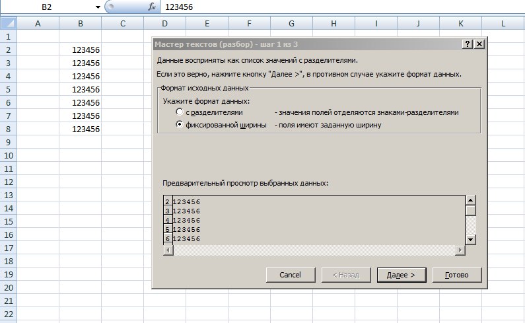The image size is (525, 323).
Task: Click the Cancel button
Action: [291, 275]
